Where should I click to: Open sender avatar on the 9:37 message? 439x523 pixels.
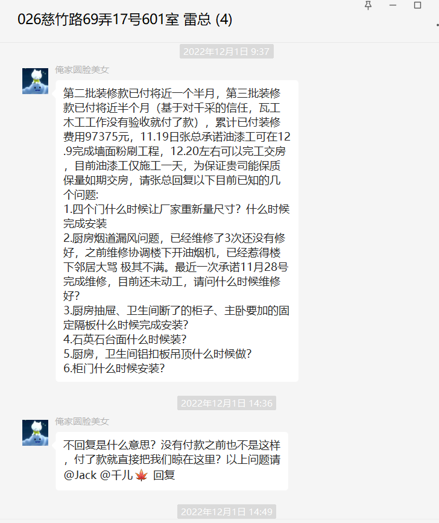[x=36, y=81]
